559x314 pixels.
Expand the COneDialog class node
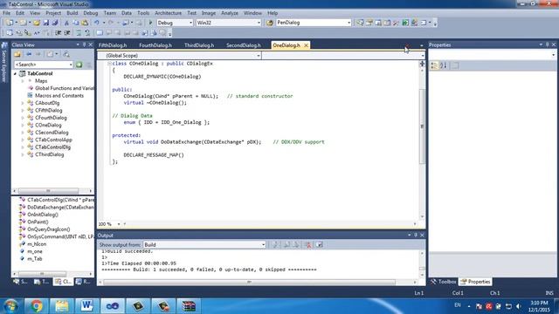23,126
